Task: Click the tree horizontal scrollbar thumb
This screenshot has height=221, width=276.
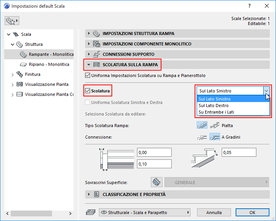Action: point(31,213)
